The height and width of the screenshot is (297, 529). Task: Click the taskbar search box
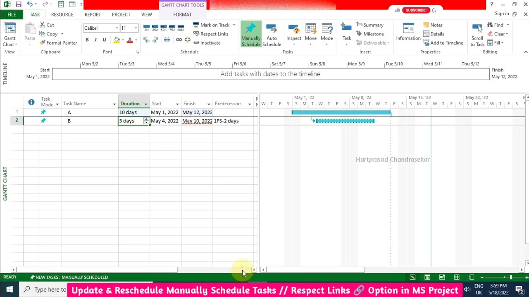pos(45,290)
